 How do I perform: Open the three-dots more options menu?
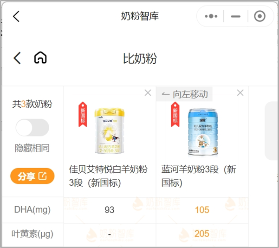coord(211,16)
